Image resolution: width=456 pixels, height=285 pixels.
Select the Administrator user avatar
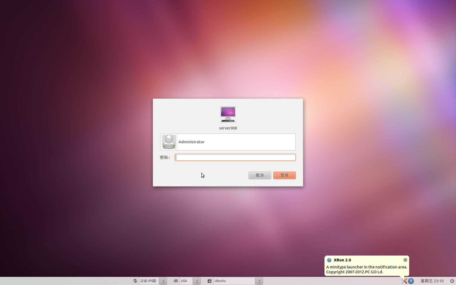(169, 142)
